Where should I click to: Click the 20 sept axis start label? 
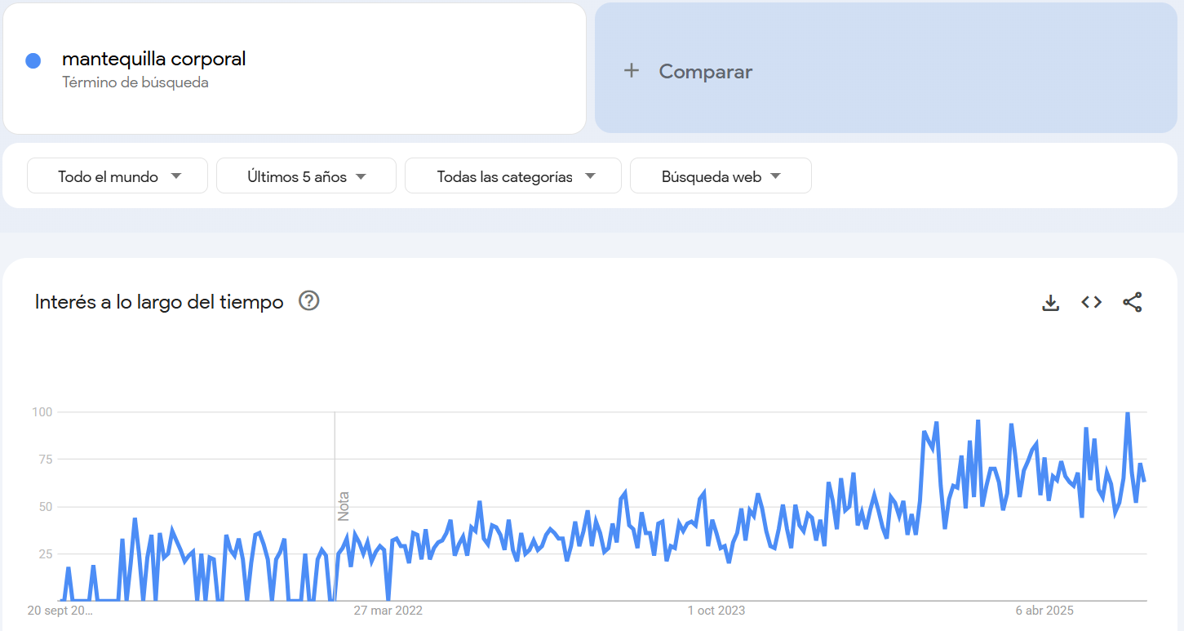pos(60,611)
